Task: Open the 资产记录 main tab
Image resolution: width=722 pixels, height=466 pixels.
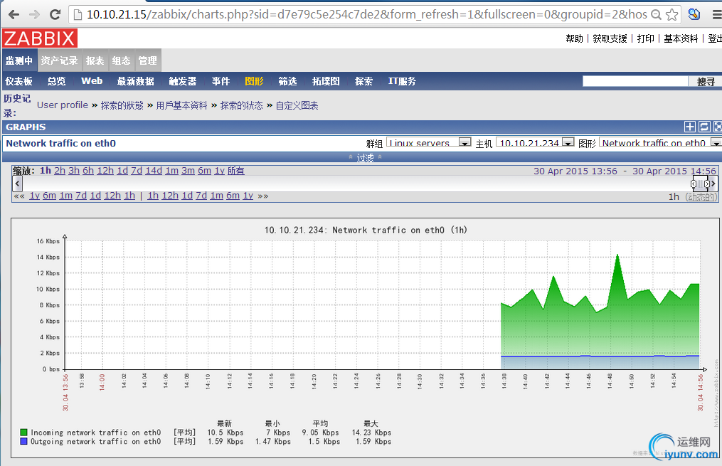Action: click(x=59, y=60)
